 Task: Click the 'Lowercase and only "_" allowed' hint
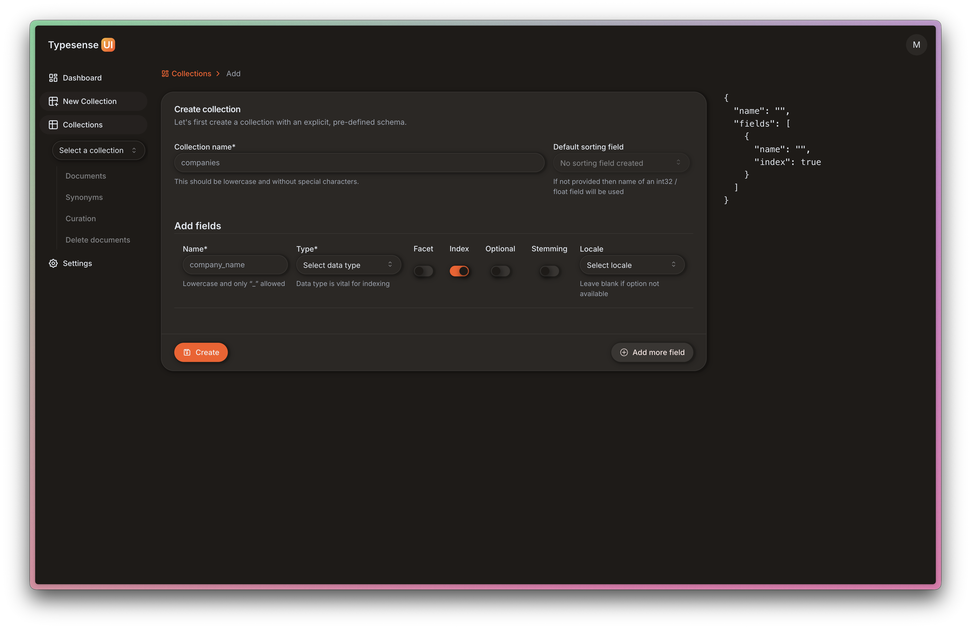click(234, 283)
